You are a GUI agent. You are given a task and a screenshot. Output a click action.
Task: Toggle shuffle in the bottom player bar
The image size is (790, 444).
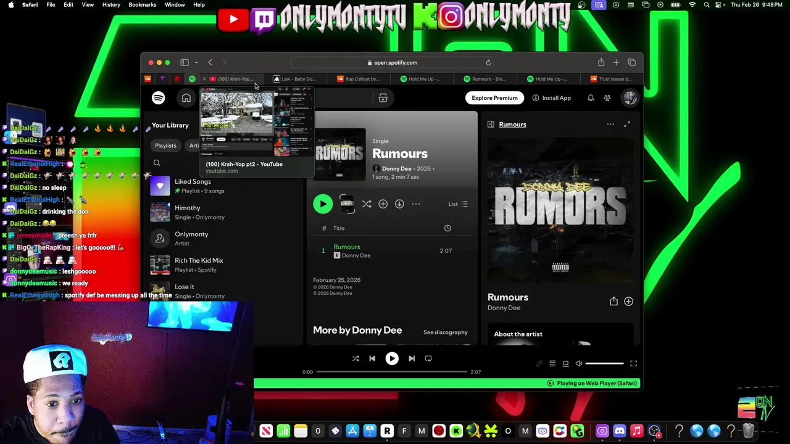[x=355, y=358]
